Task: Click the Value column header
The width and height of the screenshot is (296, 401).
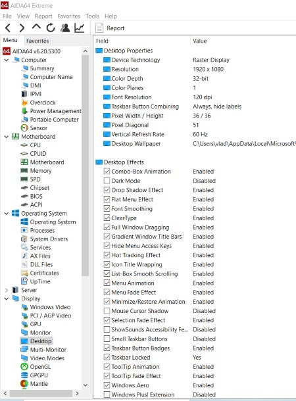Action: [199, 41]
